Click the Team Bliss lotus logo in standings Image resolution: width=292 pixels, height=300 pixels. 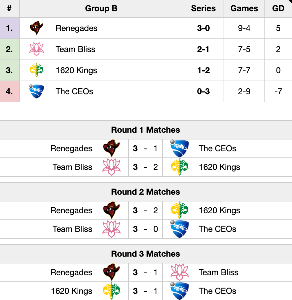click(x=37, y=49)
